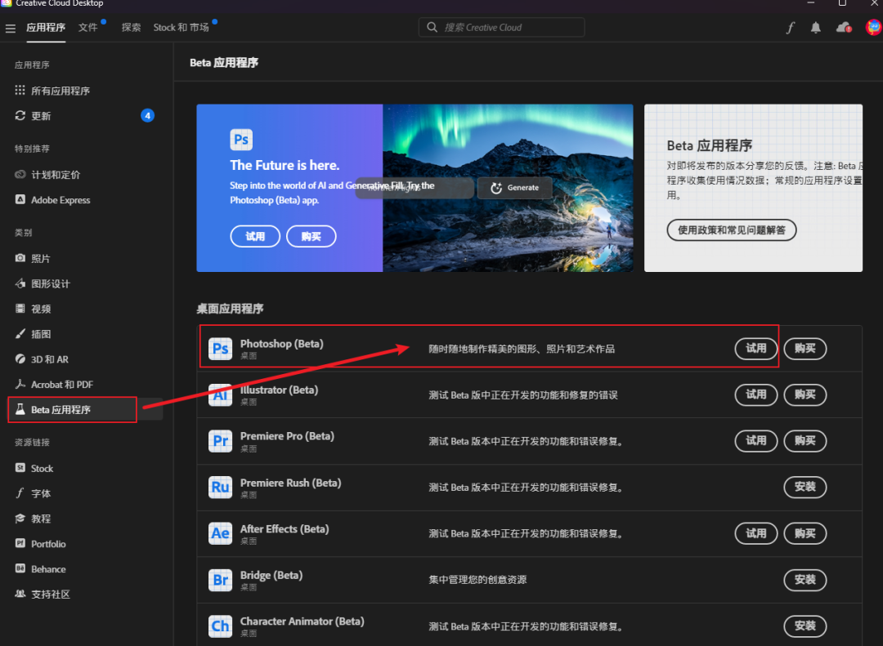Click the updates count badge 4
Screen dimensions: 883x646
pos(147,115)
